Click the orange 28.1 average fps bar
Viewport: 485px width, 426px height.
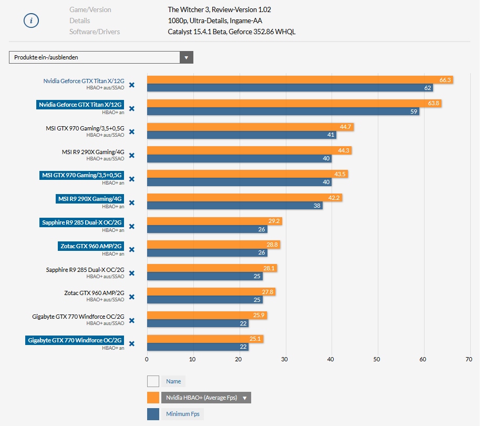212,268
